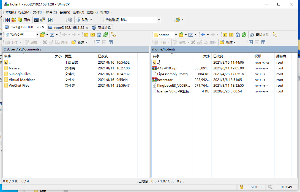Click the 同步 synchronize button
The height and width of the screenshot is (192, 300).
coord(24,20)
